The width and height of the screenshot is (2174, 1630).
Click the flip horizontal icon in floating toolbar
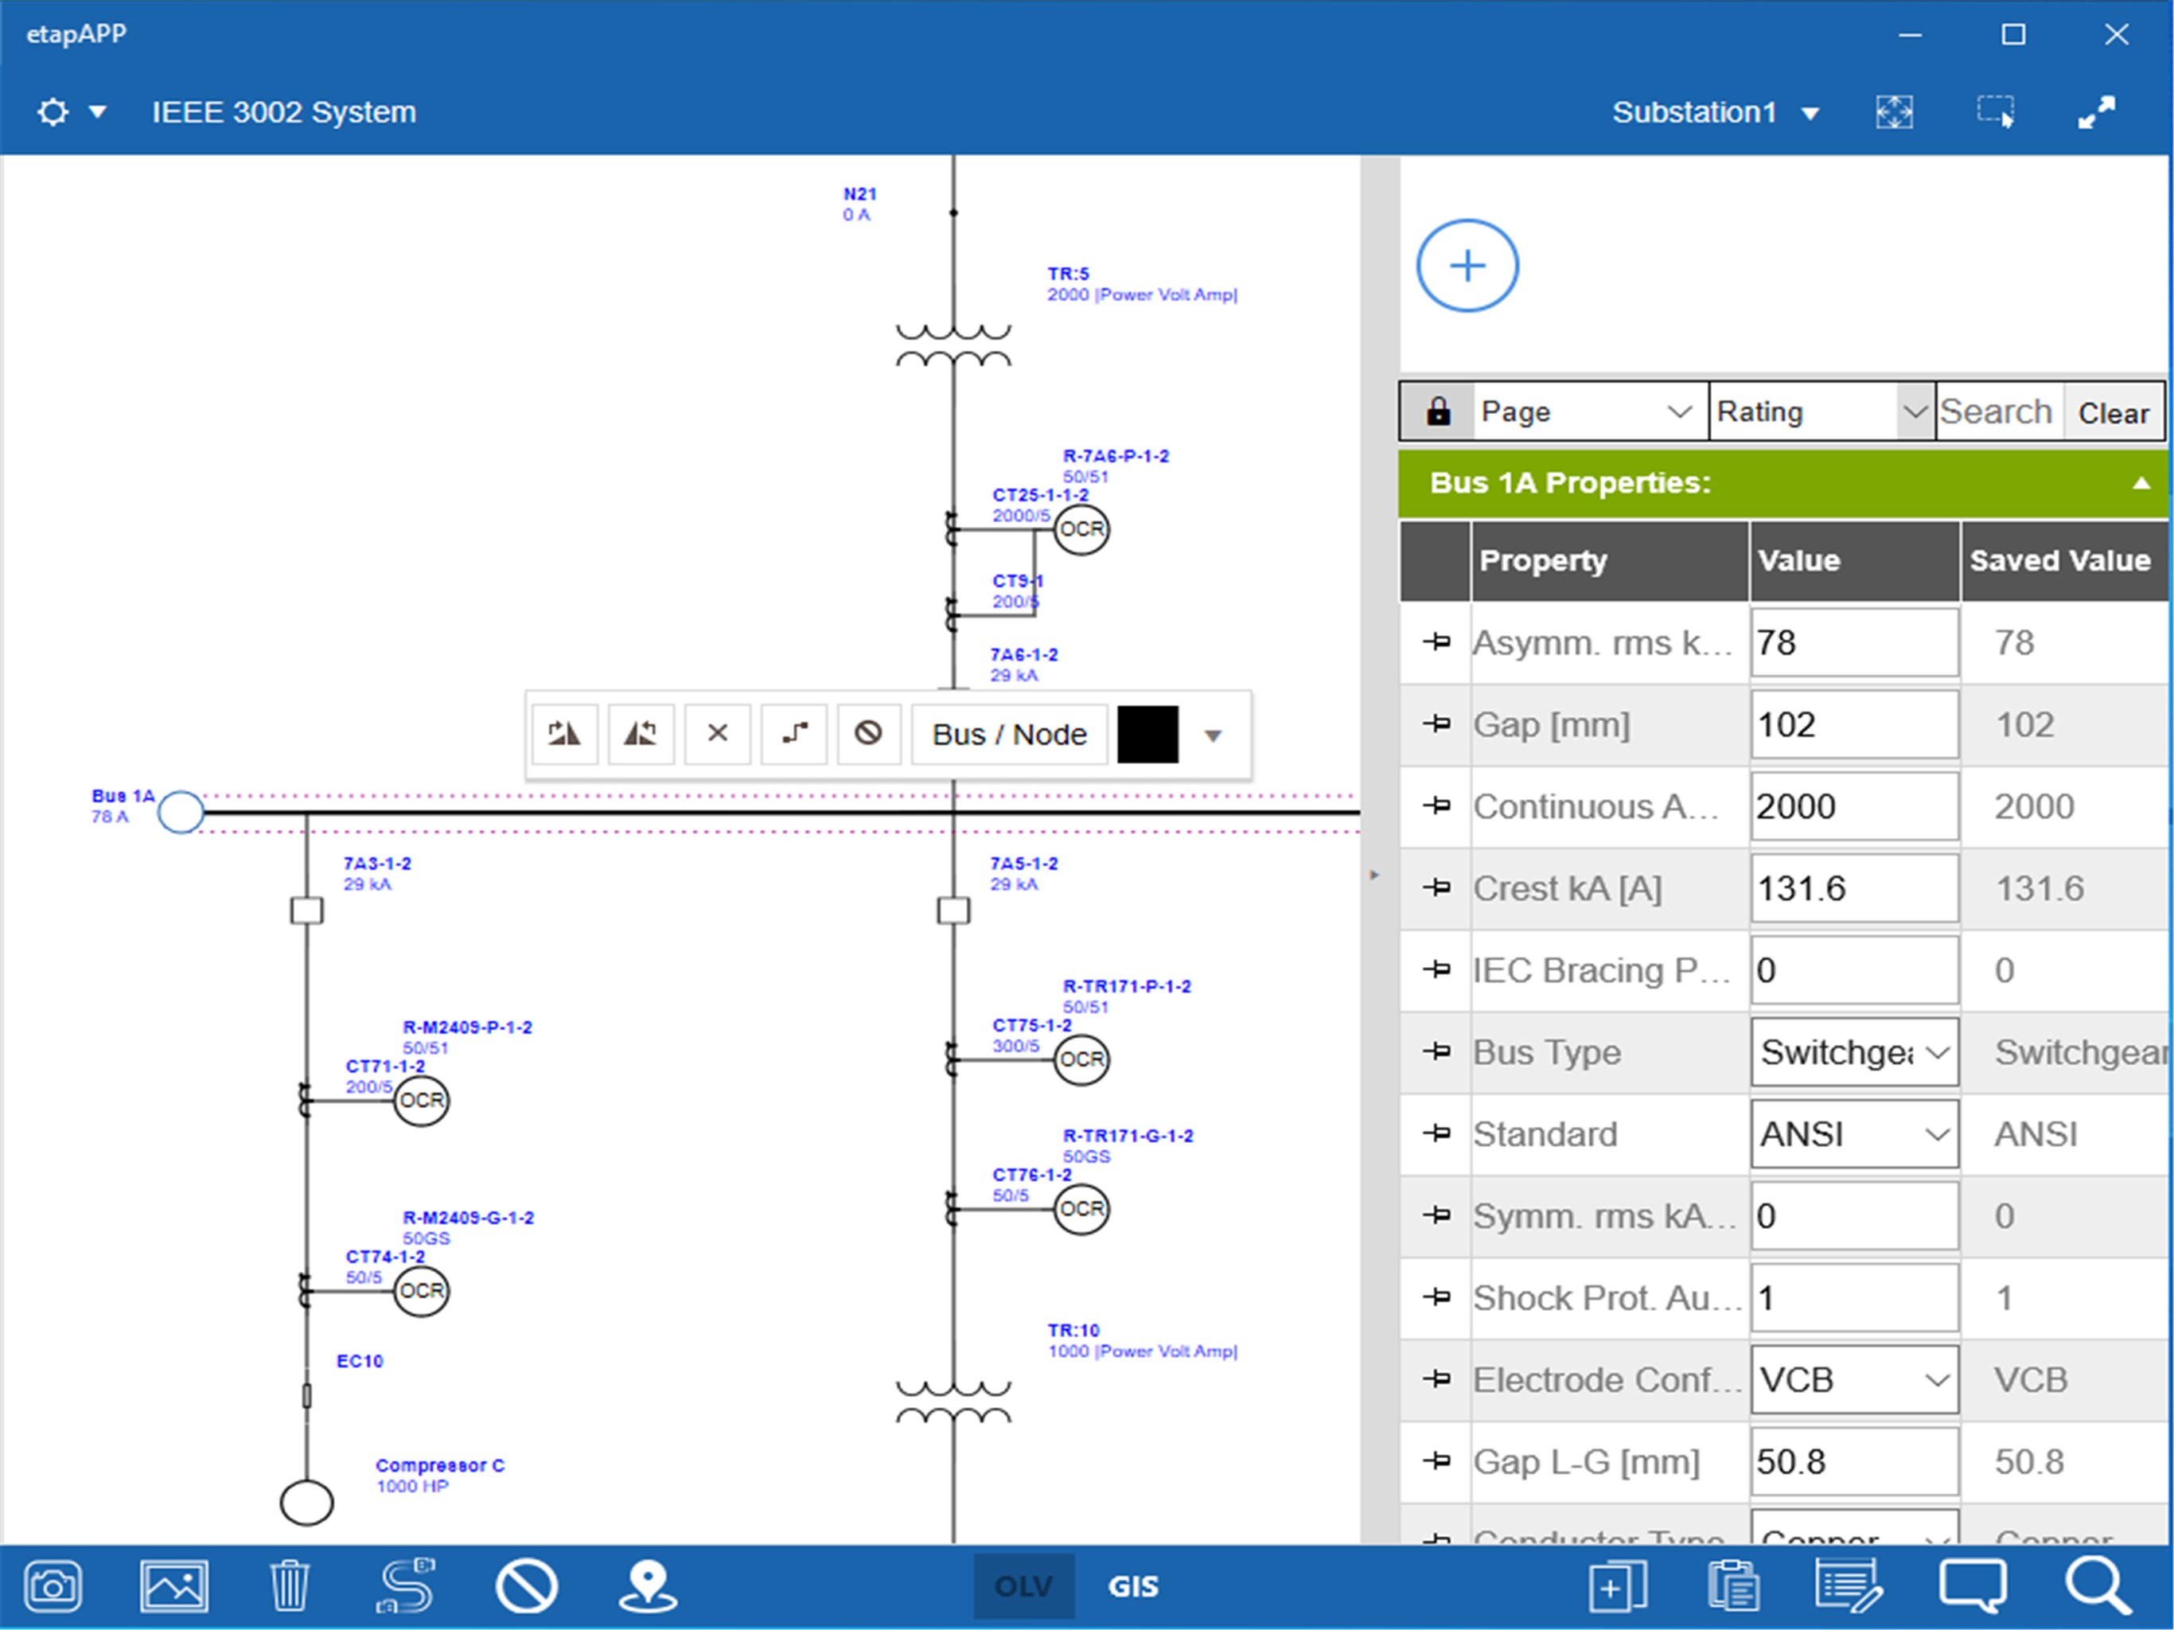(x=564, y=733)
